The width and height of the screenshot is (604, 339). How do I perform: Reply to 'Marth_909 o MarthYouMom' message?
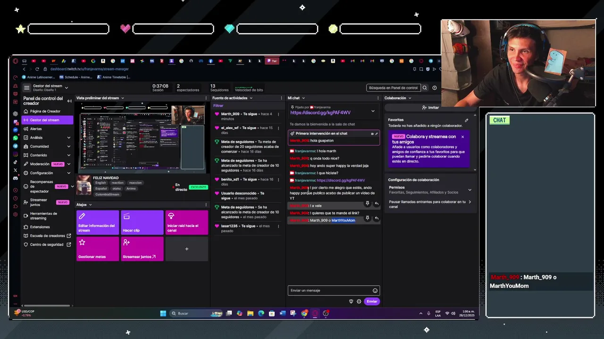(377, 218)
